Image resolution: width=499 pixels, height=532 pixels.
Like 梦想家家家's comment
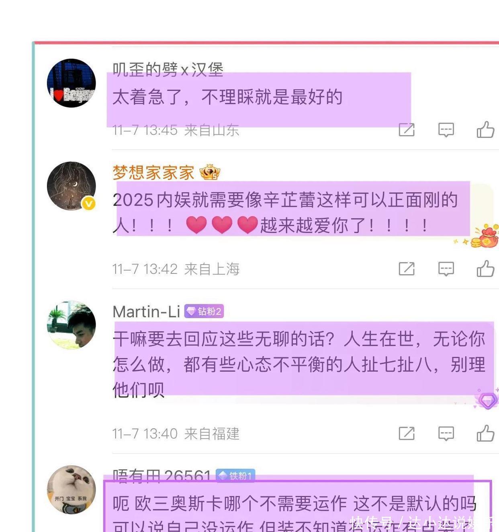[x=485, y=268]
